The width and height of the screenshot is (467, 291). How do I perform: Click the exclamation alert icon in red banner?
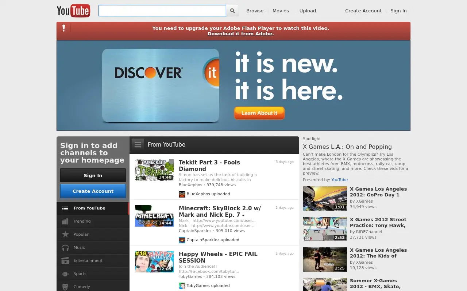[64, 28]
